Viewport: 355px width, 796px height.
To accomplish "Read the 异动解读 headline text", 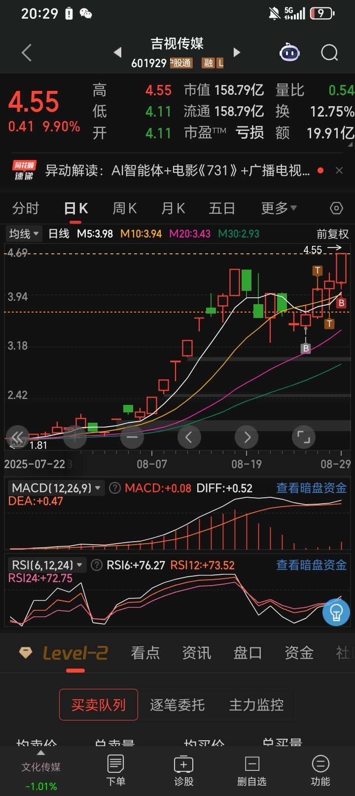I will click(x=177, y=171).
